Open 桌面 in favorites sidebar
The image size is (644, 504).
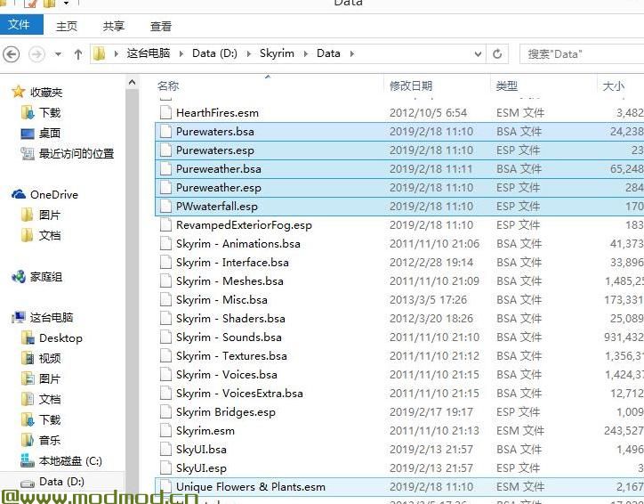50,134
